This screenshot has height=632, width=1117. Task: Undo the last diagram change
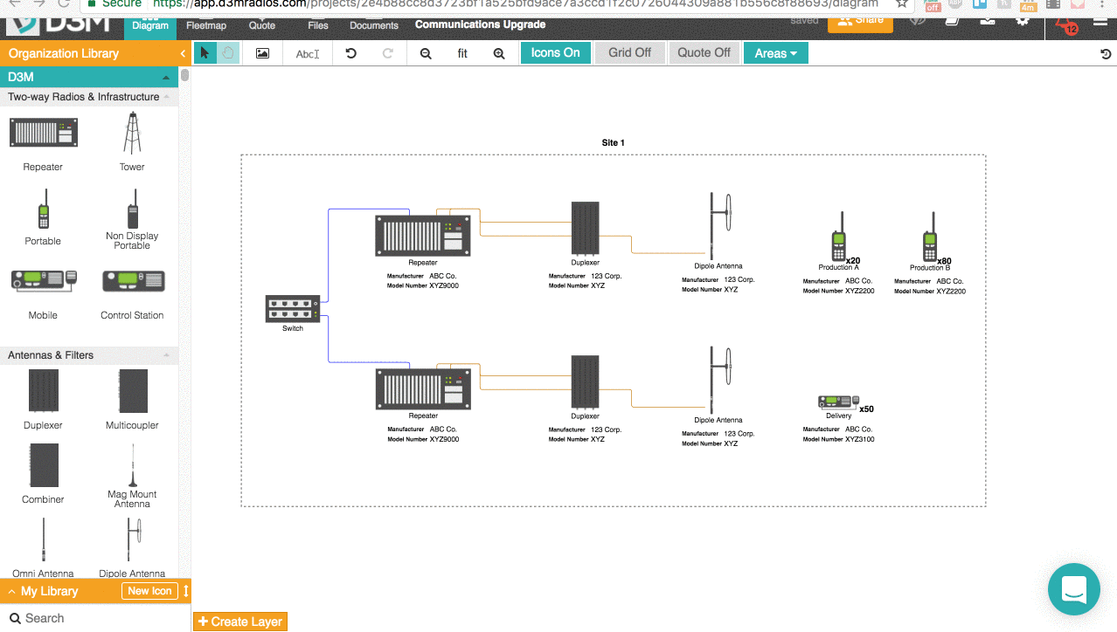click(350, 52)
